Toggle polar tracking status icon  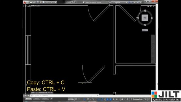pyautogui.click(x=88, y=99)
